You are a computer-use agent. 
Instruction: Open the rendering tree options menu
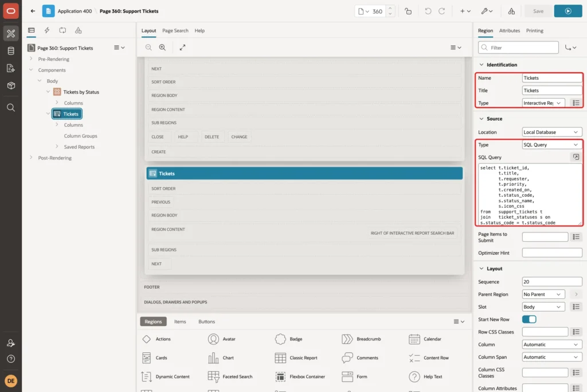(x=119, y=48)
